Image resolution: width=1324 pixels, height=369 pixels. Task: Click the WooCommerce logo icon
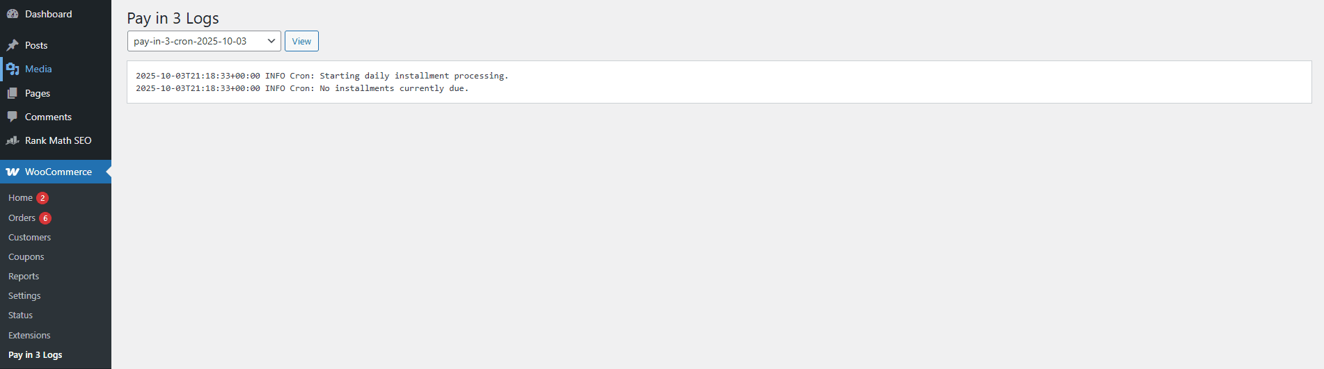coord(13,172)
